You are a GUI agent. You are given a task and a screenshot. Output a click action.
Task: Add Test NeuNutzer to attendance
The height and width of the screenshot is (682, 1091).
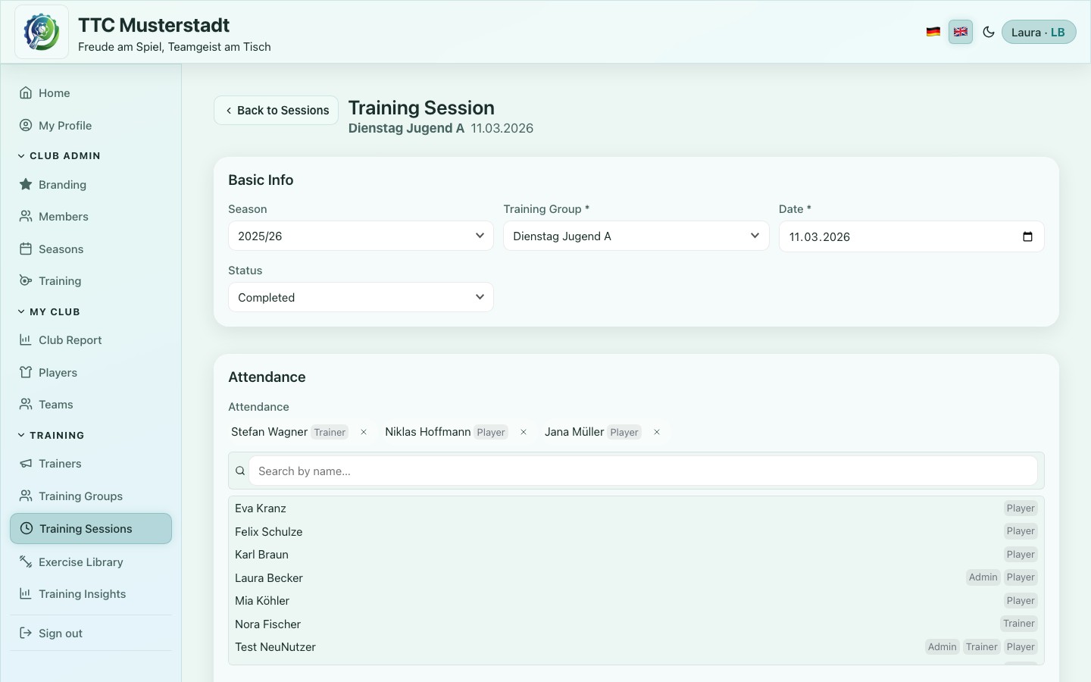tap(636, 647)
